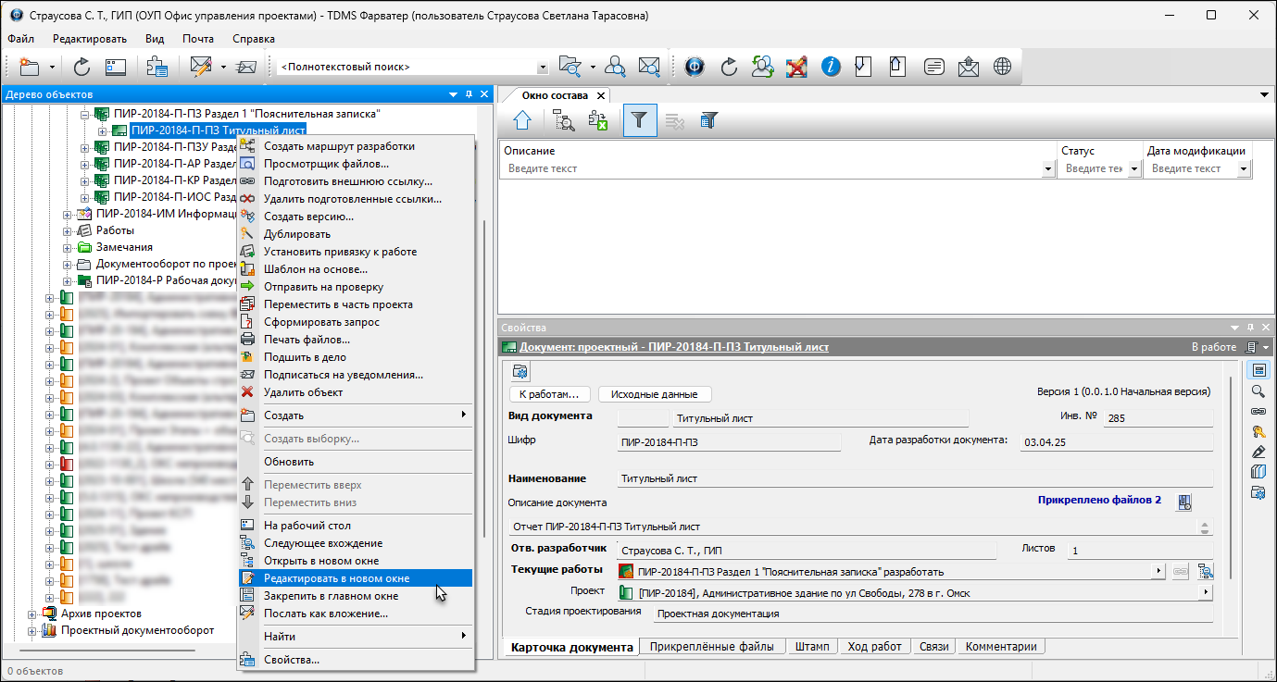Toggle the funnel filter button in Окно состава
Image resolution: width=1277 pixels, height=682 pixels.
click(x=640, y=120)
